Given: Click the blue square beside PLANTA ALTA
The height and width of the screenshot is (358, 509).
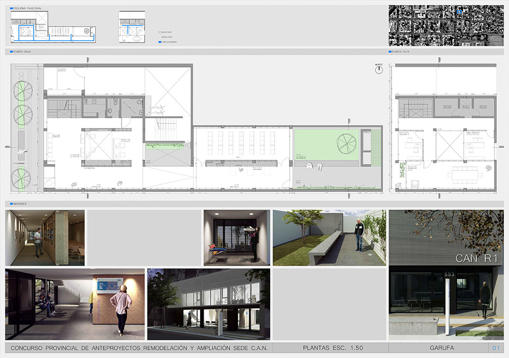Looking at the screenshot, I should (391, 52).
